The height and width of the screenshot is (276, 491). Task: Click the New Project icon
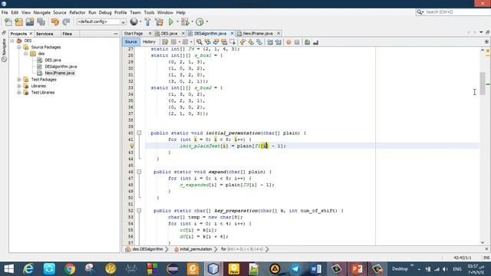[x=19, y=21]
